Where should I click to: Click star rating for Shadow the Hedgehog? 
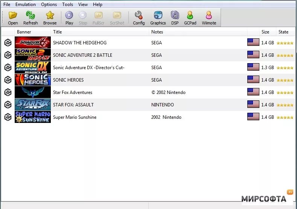tap(285, 43)
